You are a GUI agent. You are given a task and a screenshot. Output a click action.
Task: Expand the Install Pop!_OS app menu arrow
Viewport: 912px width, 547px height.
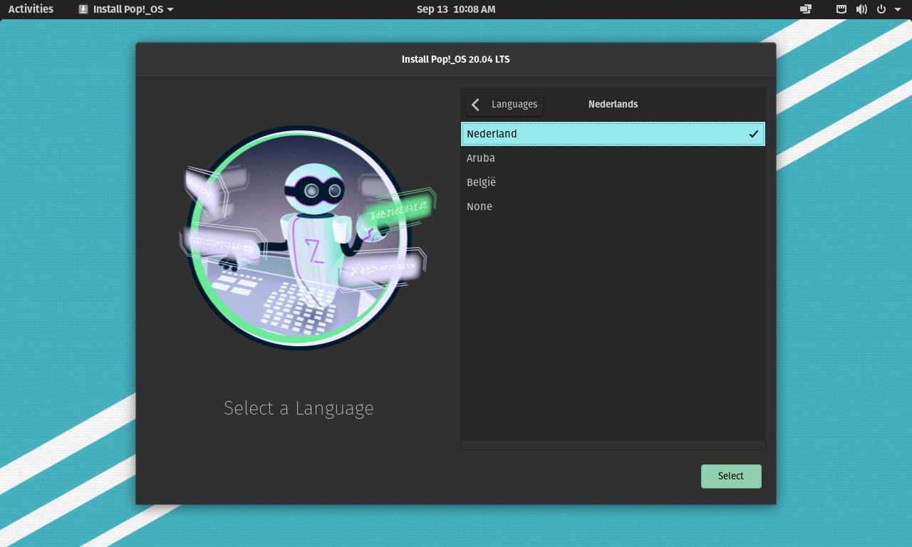tap(170, 10)
